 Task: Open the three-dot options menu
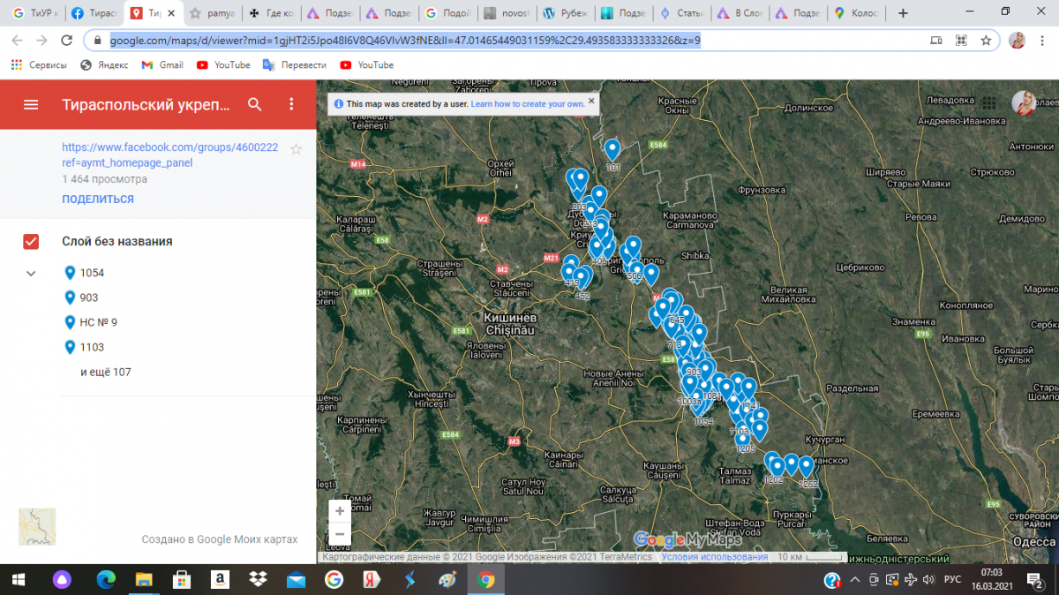tap(292, 104)
